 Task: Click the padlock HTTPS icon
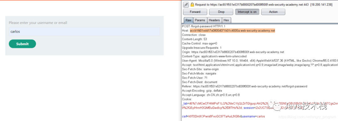pyautogui.click(x=192, y=4)
